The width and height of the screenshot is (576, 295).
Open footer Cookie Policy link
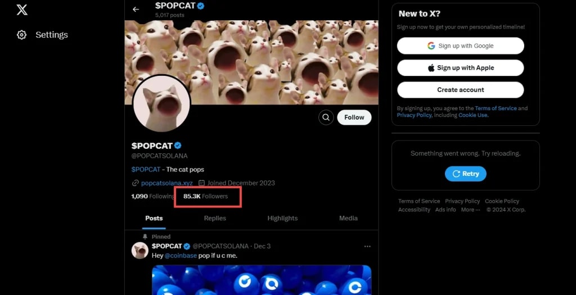coord(502,201)
